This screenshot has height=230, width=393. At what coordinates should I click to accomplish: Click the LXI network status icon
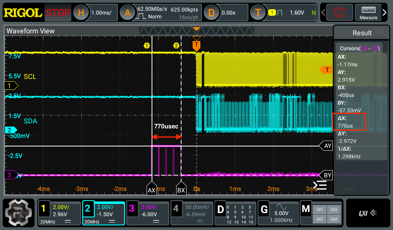pos(363,213)
